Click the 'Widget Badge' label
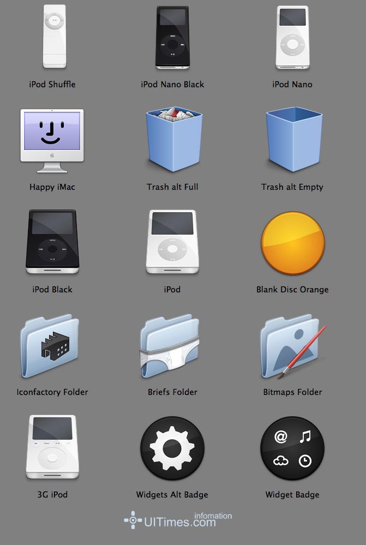366x545 pixels. pos(292,495)
